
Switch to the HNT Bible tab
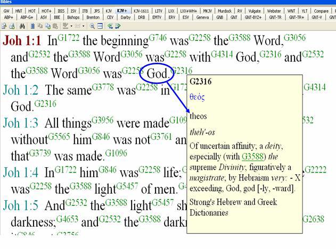pos(19,11)
